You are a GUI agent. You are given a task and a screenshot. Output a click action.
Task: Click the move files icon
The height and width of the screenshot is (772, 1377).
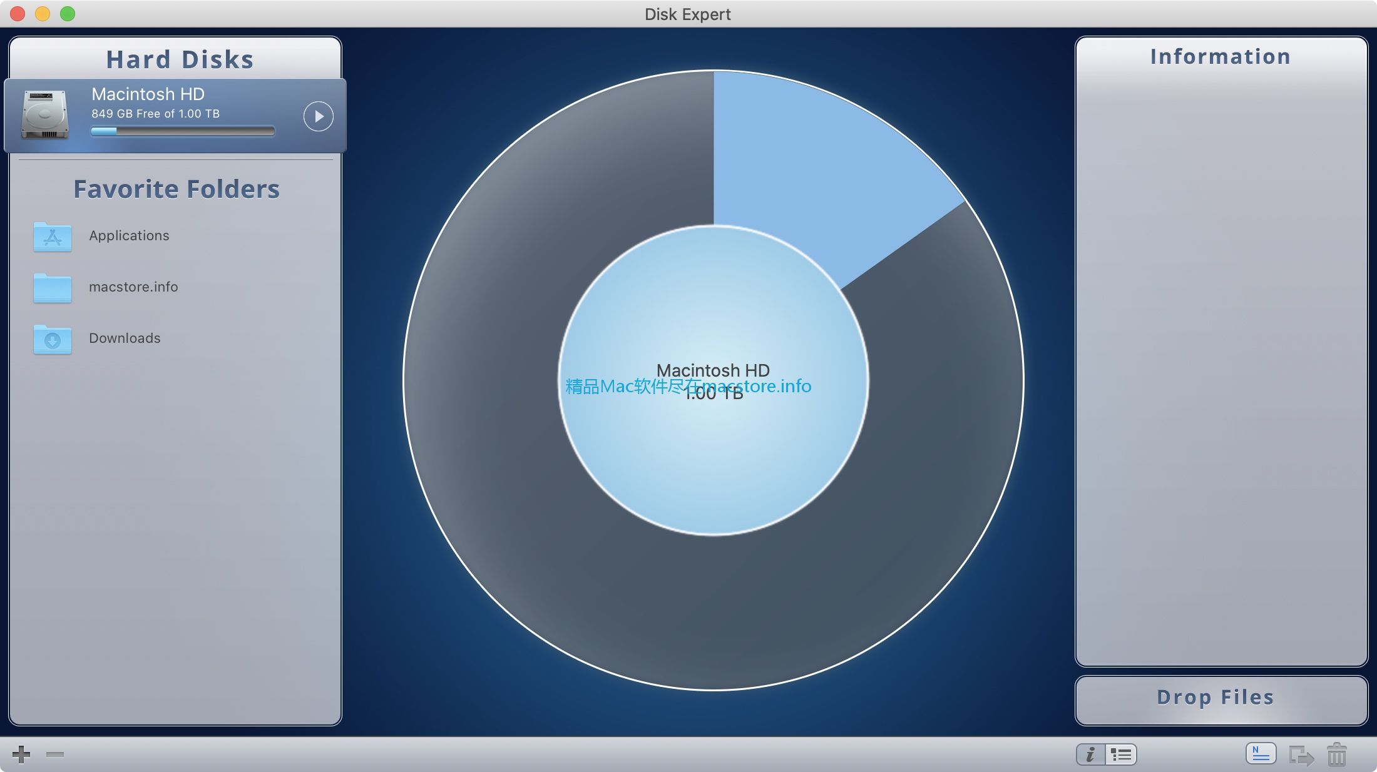coord(1301,755)
